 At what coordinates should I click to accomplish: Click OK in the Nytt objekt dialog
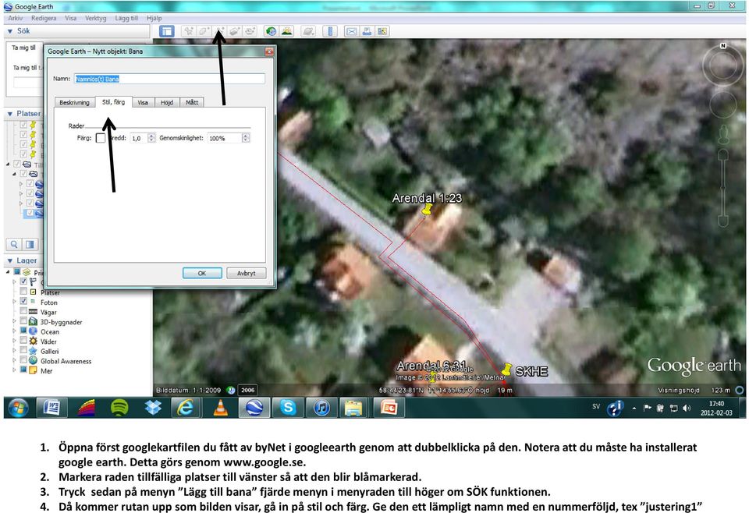pos(202,273)
